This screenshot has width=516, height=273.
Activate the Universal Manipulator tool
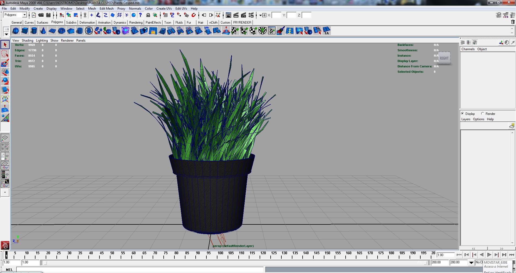tap(5, 99)
